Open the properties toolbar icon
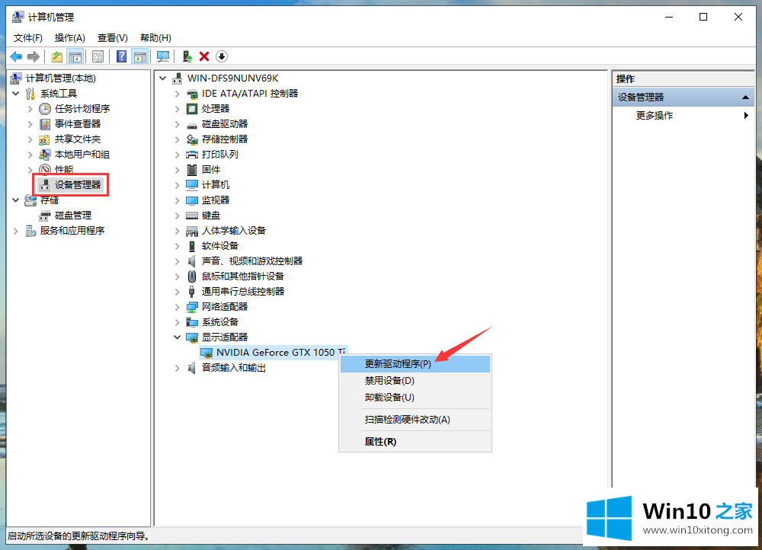 pyautogui.click(x=98, y=57)
